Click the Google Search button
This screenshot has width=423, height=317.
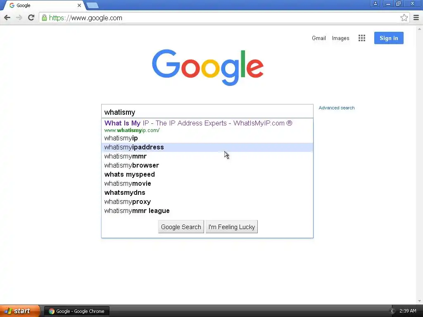(x=181, y=227)
